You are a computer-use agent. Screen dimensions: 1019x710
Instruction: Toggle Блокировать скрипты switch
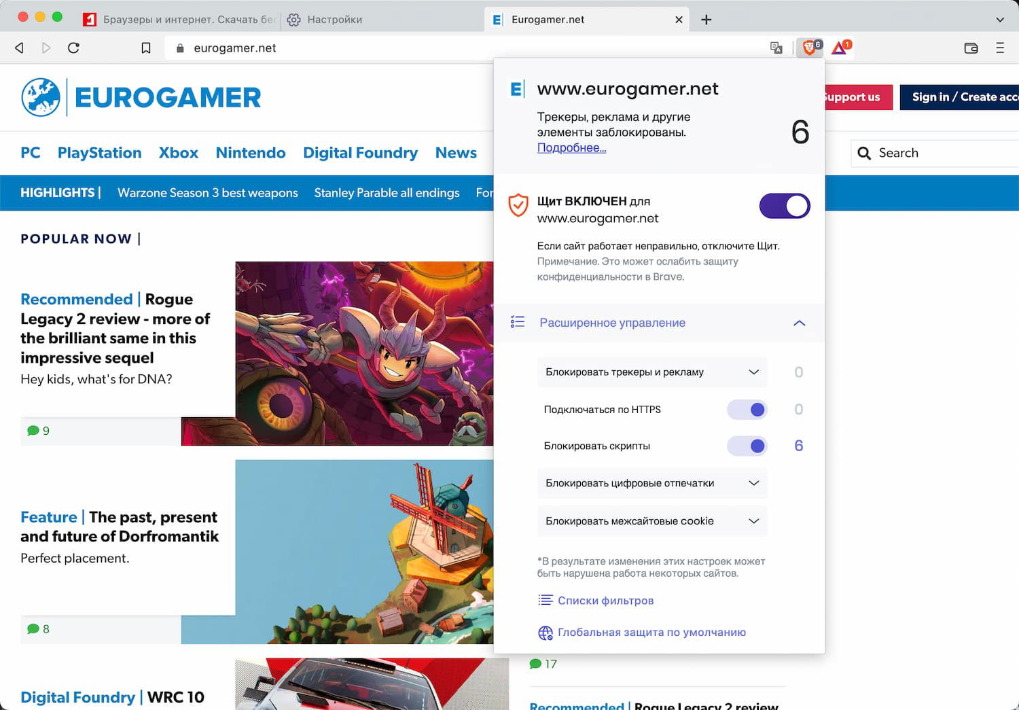747,446
